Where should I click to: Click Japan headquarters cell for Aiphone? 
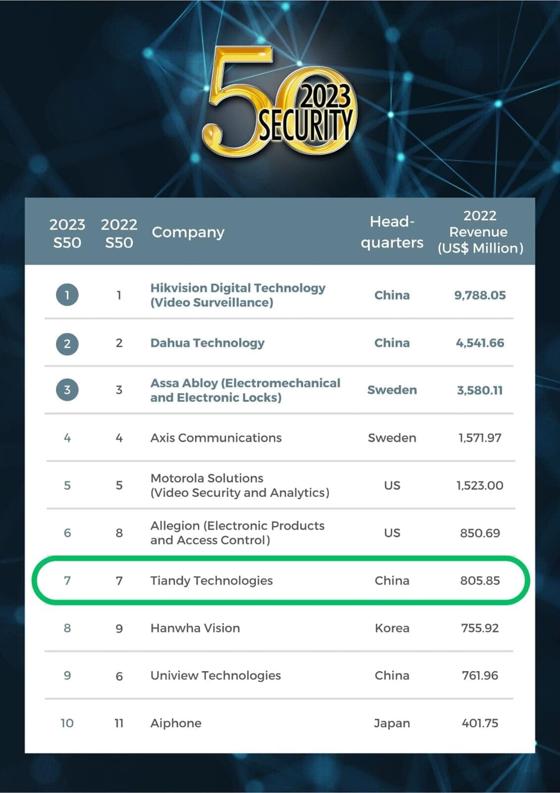pos(392,723)
